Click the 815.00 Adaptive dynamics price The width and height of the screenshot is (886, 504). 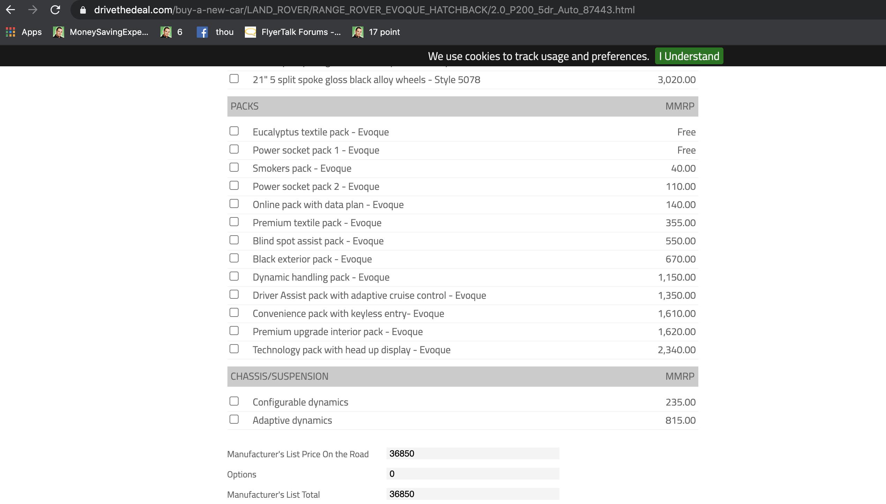680,421
